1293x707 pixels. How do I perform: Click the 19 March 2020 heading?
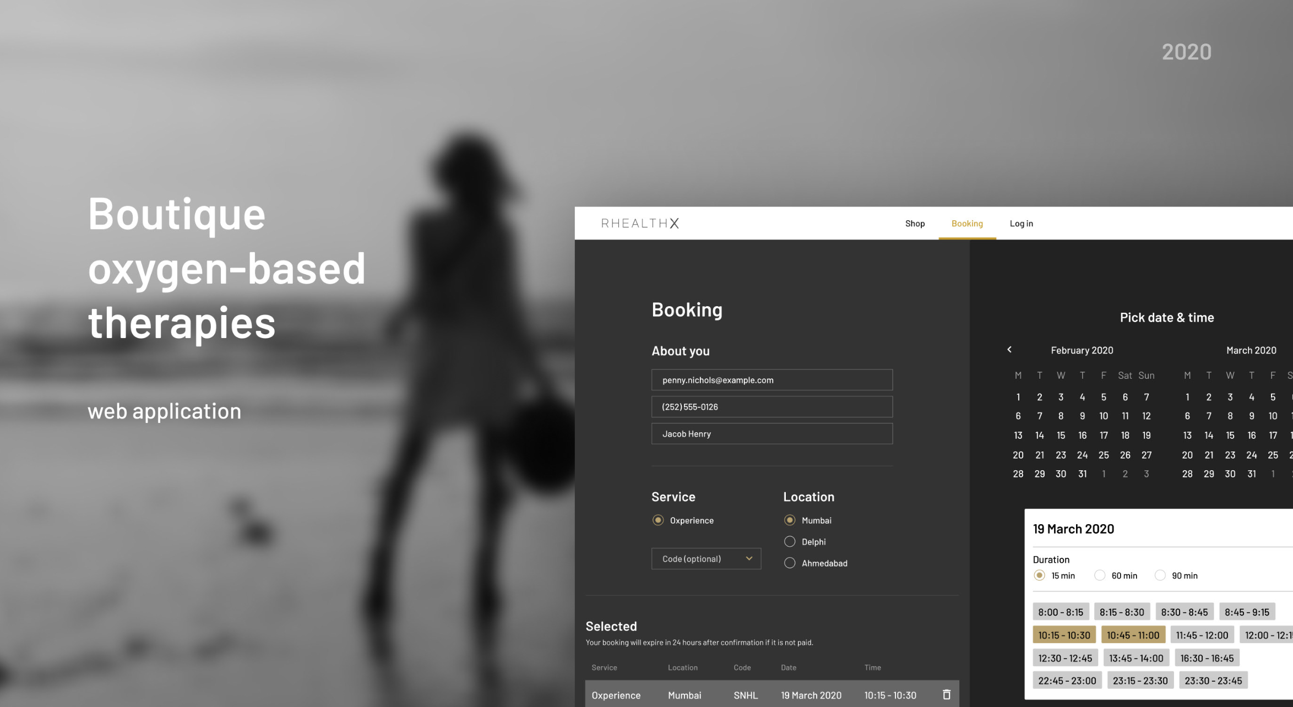[x=1073, y=529]
